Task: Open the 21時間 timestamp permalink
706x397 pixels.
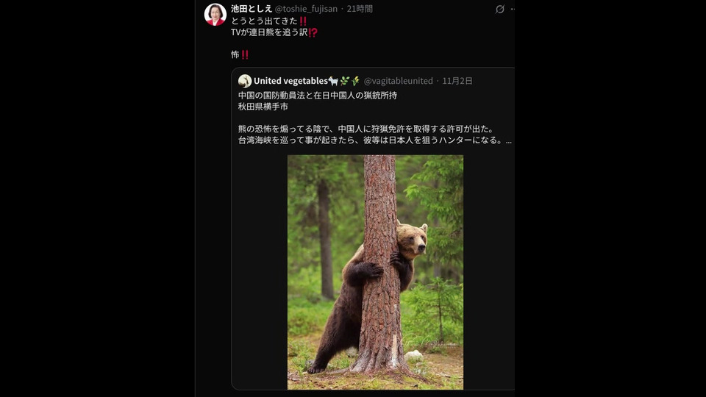Action: click(360, 9)
